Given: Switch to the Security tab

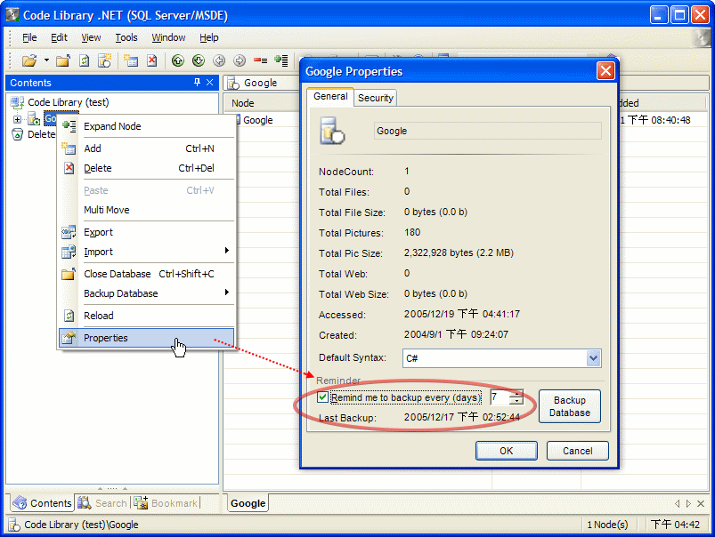Looking at the screenshot, I should [x=375, y=98].
